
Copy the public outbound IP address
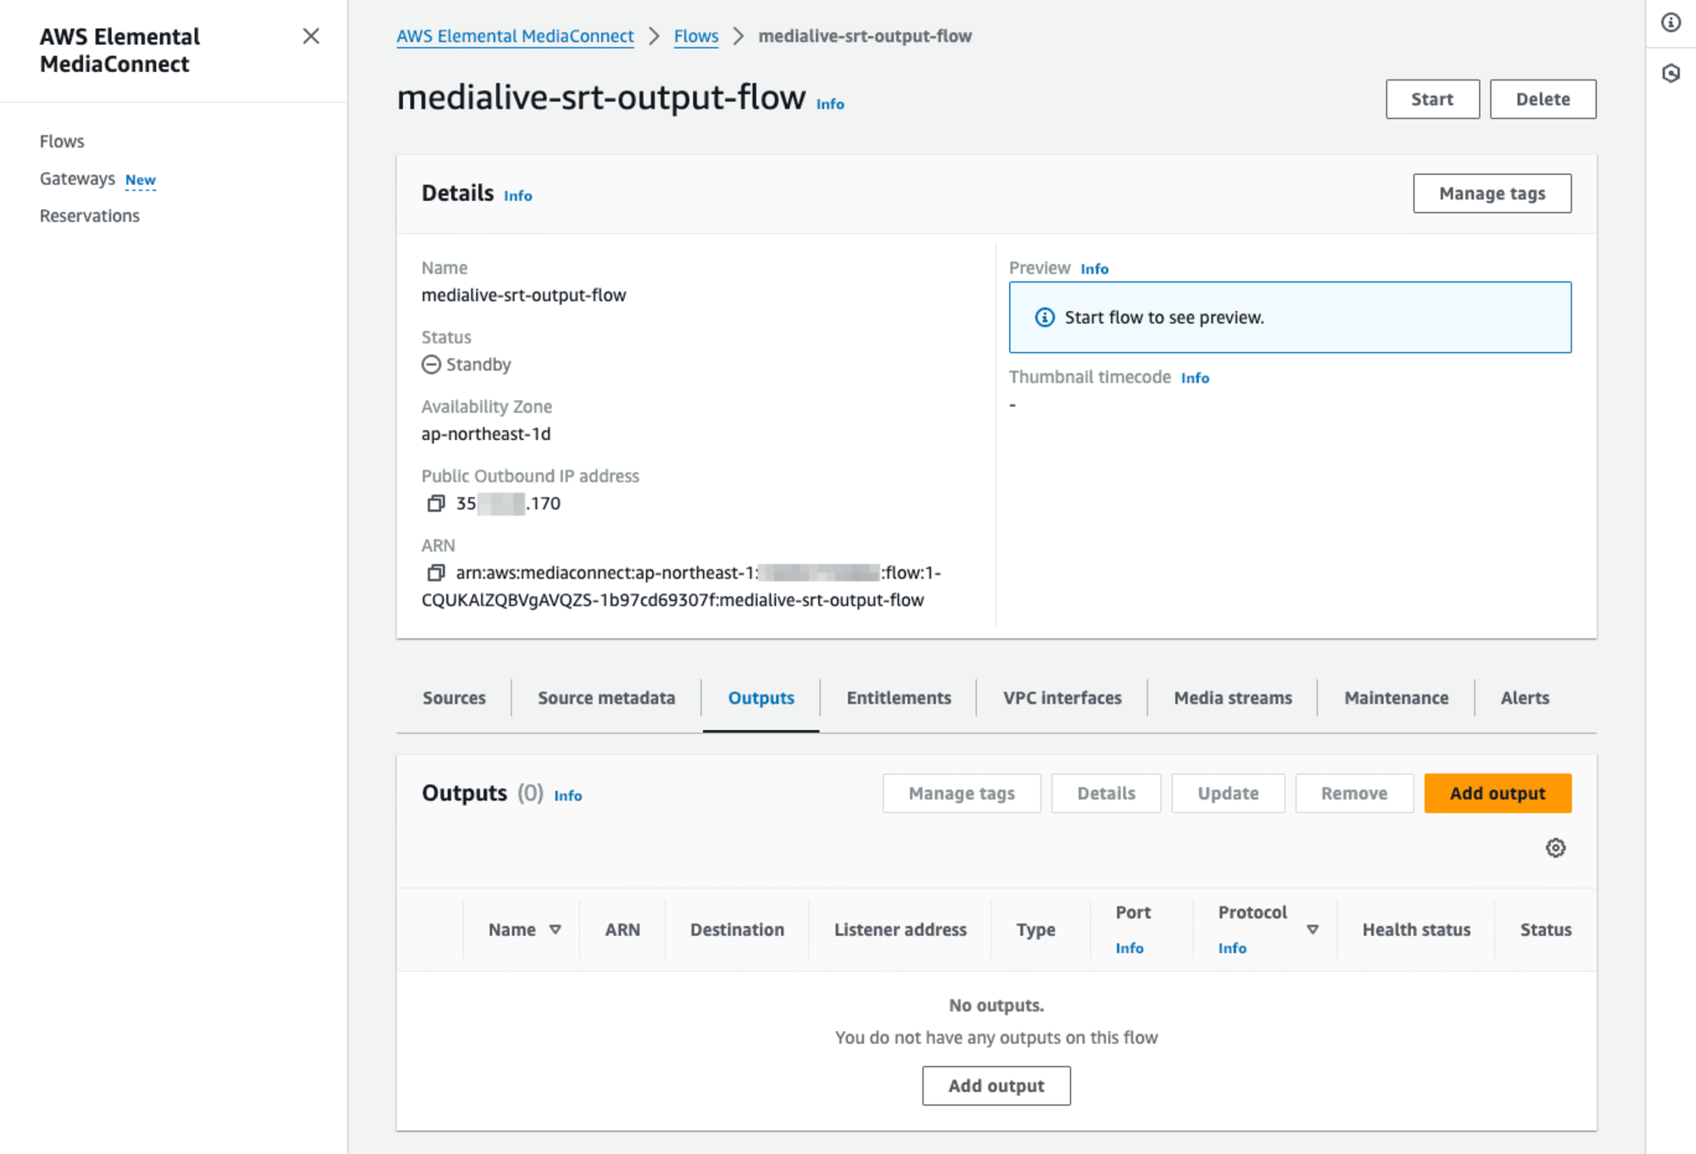[x=436, y=504]
